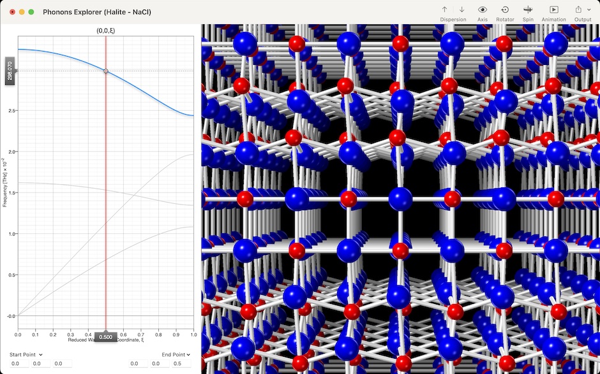Click the Dispersion up arrow icon
This screenshot has height=374, width=600.
point(445,10)
